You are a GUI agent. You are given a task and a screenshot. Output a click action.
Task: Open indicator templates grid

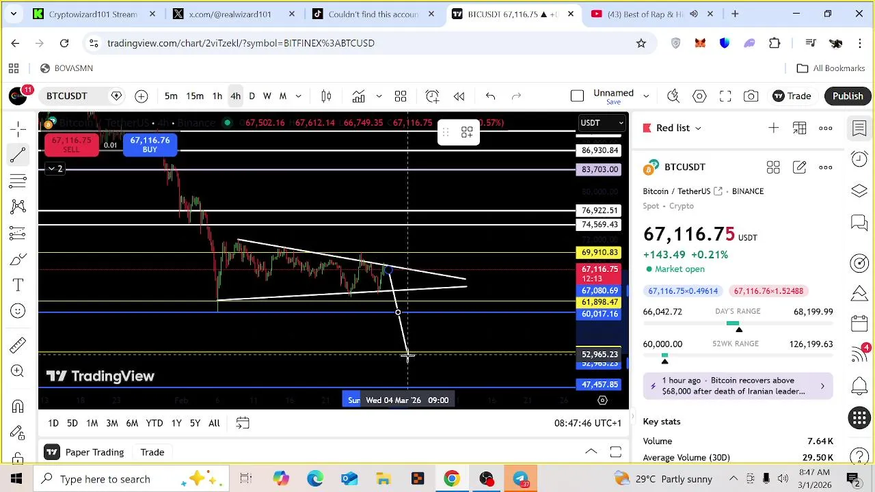click(401, 96)
